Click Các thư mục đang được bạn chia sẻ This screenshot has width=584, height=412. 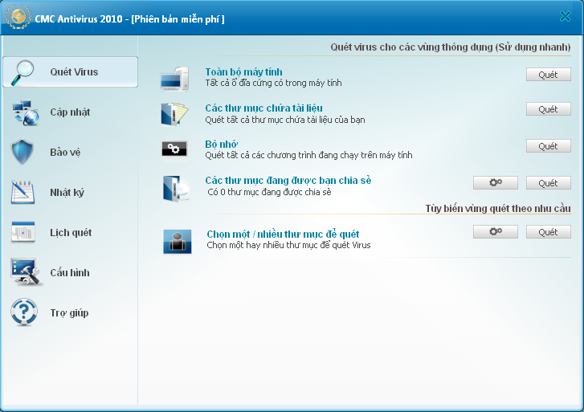tap(288, 180)
